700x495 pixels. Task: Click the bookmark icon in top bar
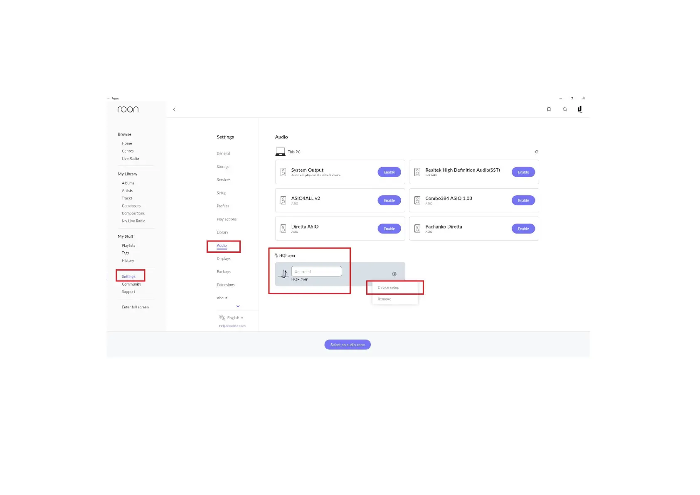549,109
